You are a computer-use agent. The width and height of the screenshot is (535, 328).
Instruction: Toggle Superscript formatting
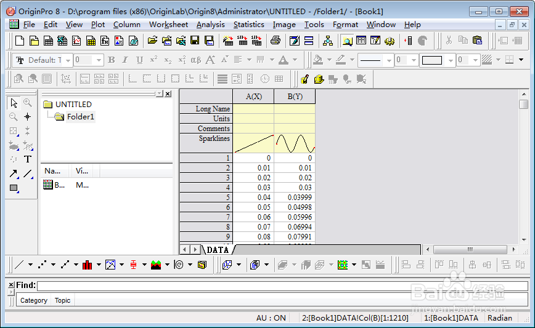(x=153, y=60)
